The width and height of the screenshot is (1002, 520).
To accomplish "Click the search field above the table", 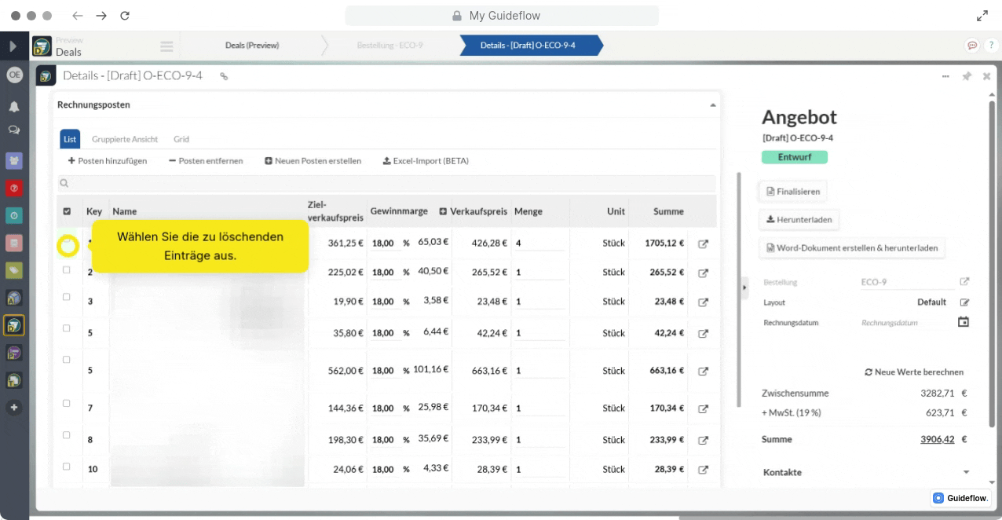I will coord(386,183).
